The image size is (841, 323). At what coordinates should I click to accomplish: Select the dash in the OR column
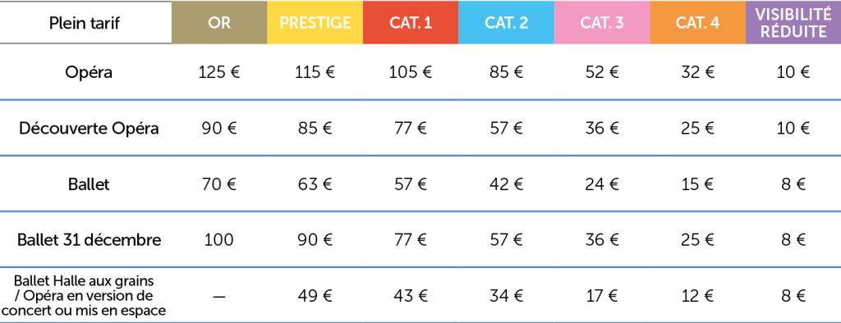[218, 297]
